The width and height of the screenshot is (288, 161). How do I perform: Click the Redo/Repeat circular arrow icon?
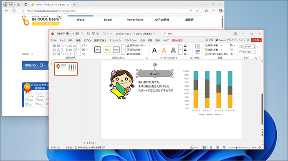[x=88, y=34]
